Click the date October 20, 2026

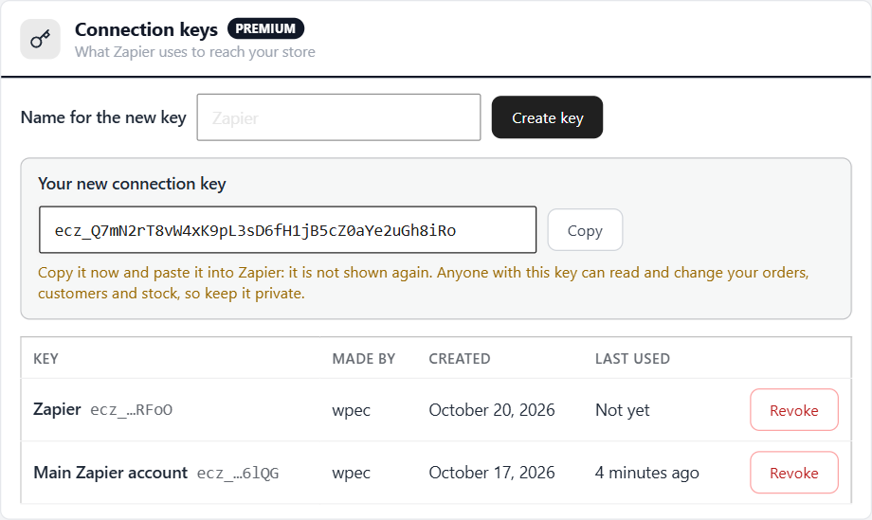(x=492, y=410)
